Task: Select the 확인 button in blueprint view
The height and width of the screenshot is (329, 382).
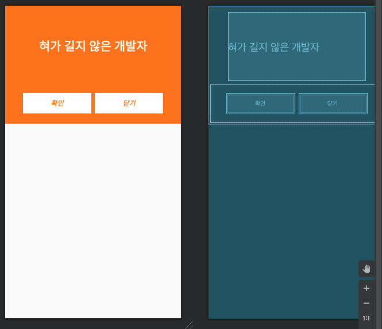Action: click(x=260, y=103)
